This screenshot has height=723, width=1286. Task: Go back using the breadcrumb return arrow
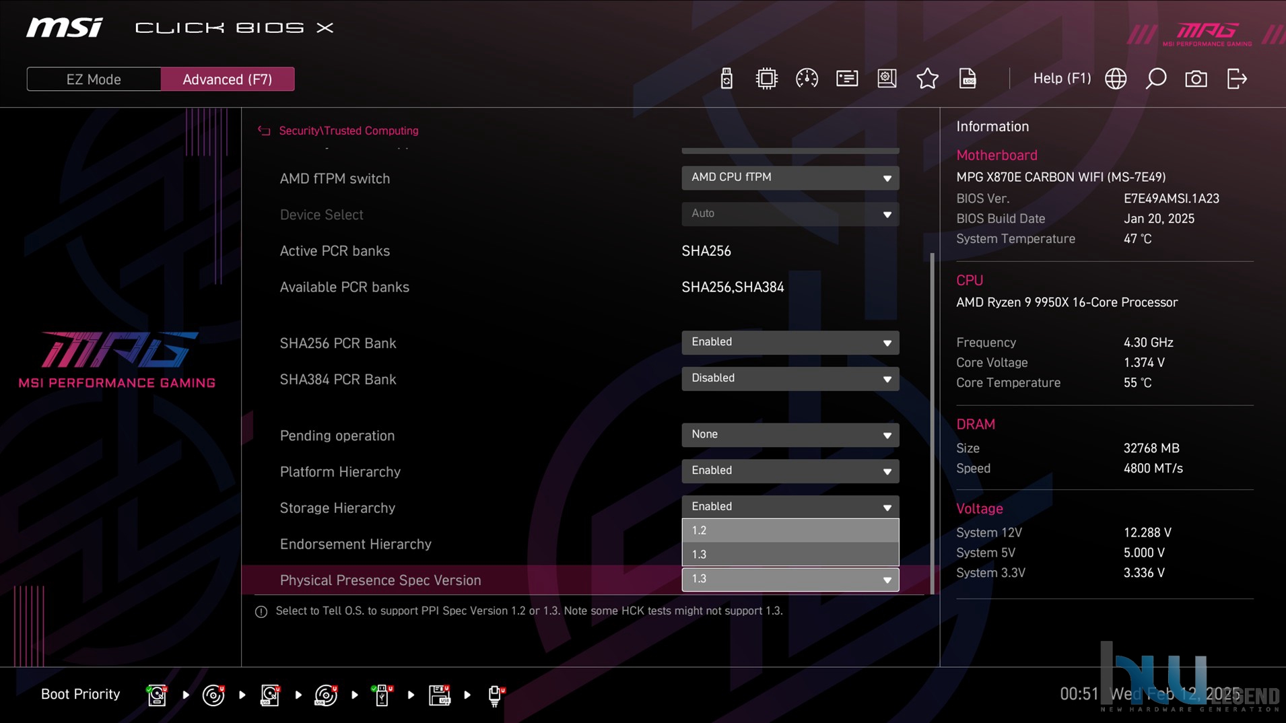264,131
